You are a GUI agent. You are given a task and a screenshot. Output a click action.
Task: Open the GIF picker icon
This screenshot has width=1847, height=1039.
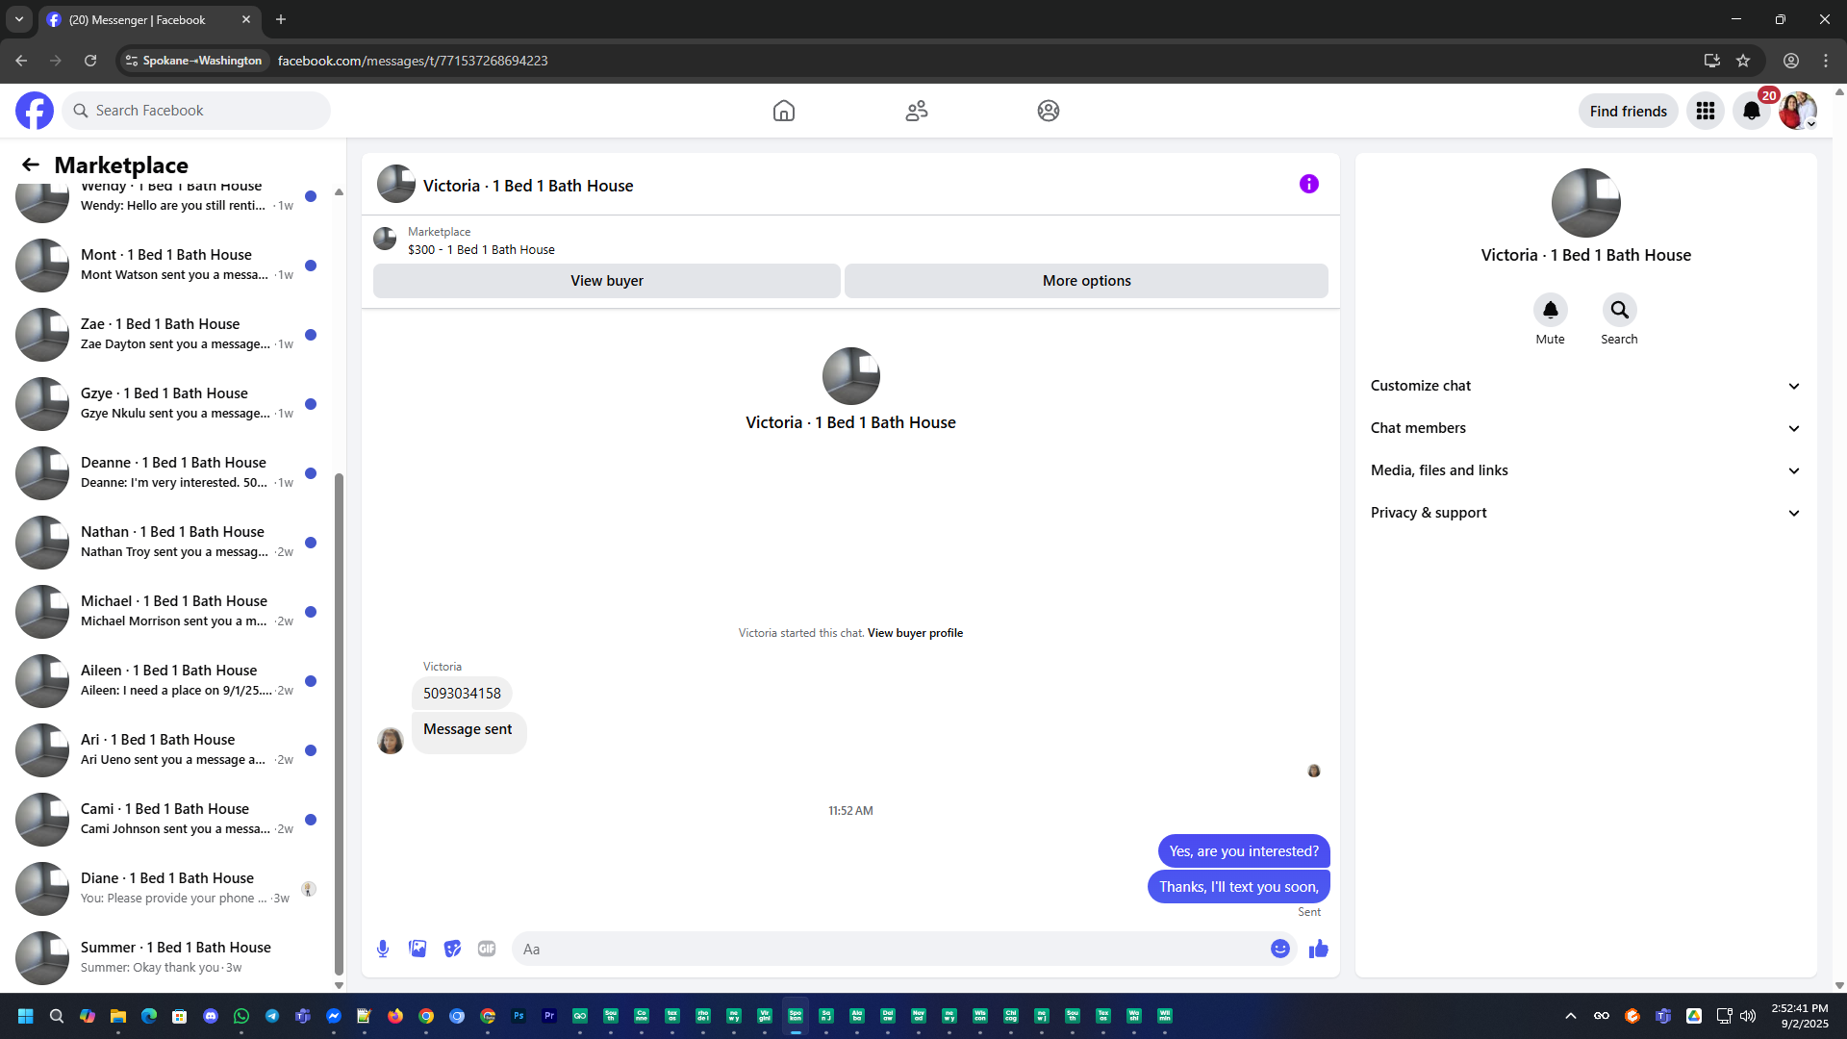[x=487, y=949]
